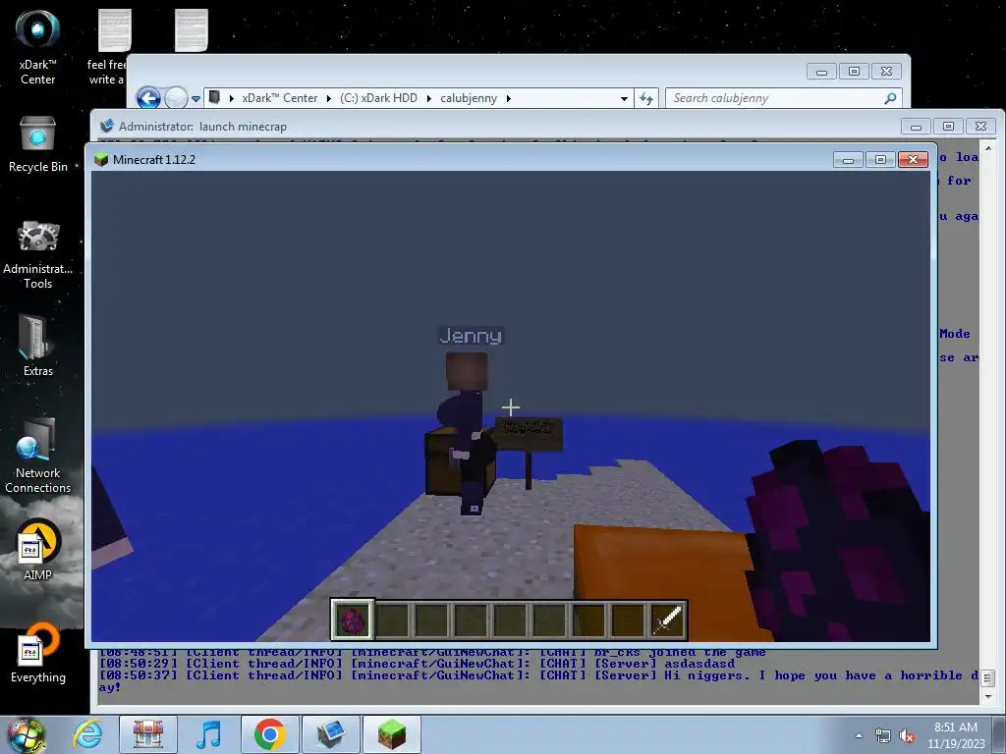Expand the arrow after xDark Center breadcrumb

[x=328, y=98]
